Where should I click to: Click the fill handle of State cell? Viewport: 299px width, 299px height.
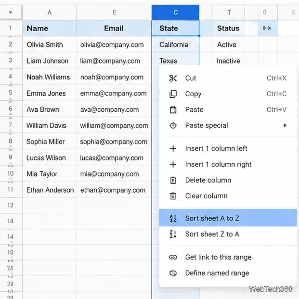[199, 36]
